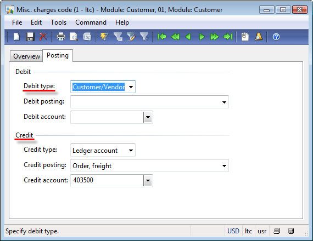Expand the Credit posting dropdown arrow

[224, 166]
